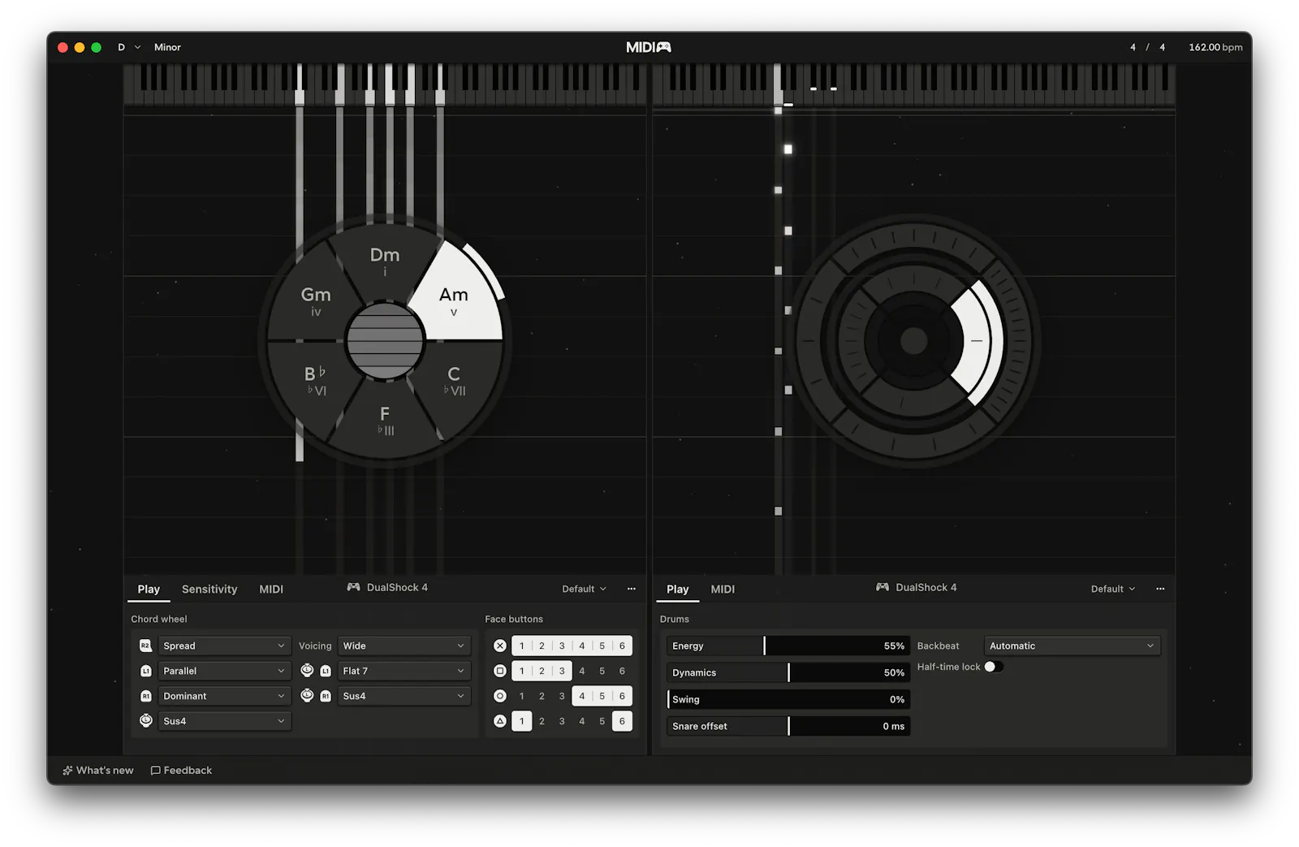Toggle number 1 in Circle button row
This screenshot has width=1299, height=847.
point(521,696)
